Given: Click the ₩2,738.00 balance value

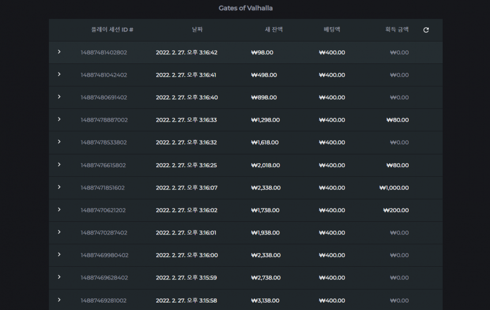Looking at the screenshot, I should click(266, 278).
